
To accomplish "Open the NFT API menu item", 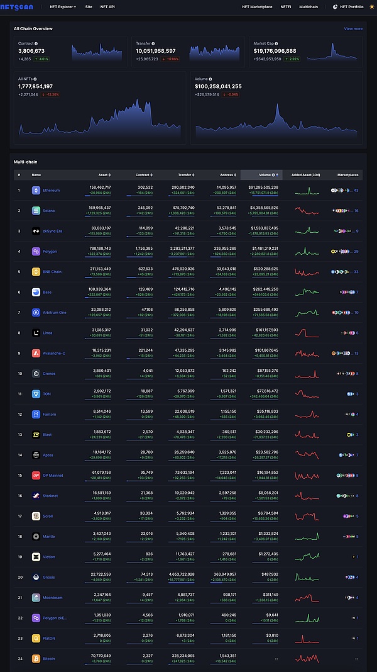I will (107, 7).
